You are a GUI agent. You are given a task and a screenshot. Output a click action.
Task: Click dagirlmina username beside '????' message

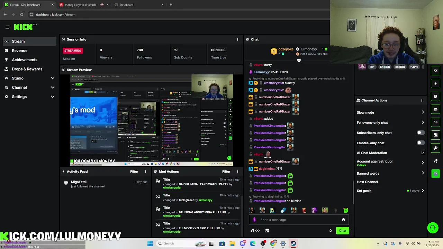pyautogui.click(x=266, y=169)
